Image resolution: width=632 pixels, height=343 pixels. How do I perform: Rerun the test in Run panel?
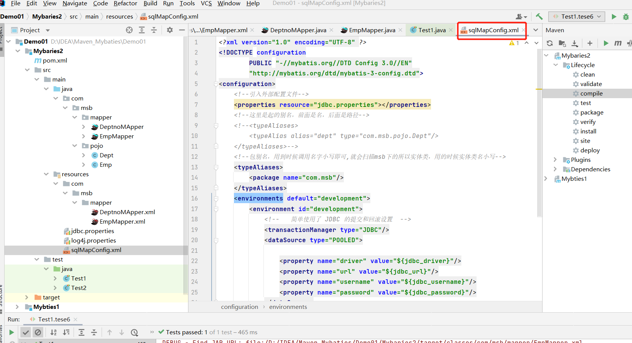click(11, 332)
